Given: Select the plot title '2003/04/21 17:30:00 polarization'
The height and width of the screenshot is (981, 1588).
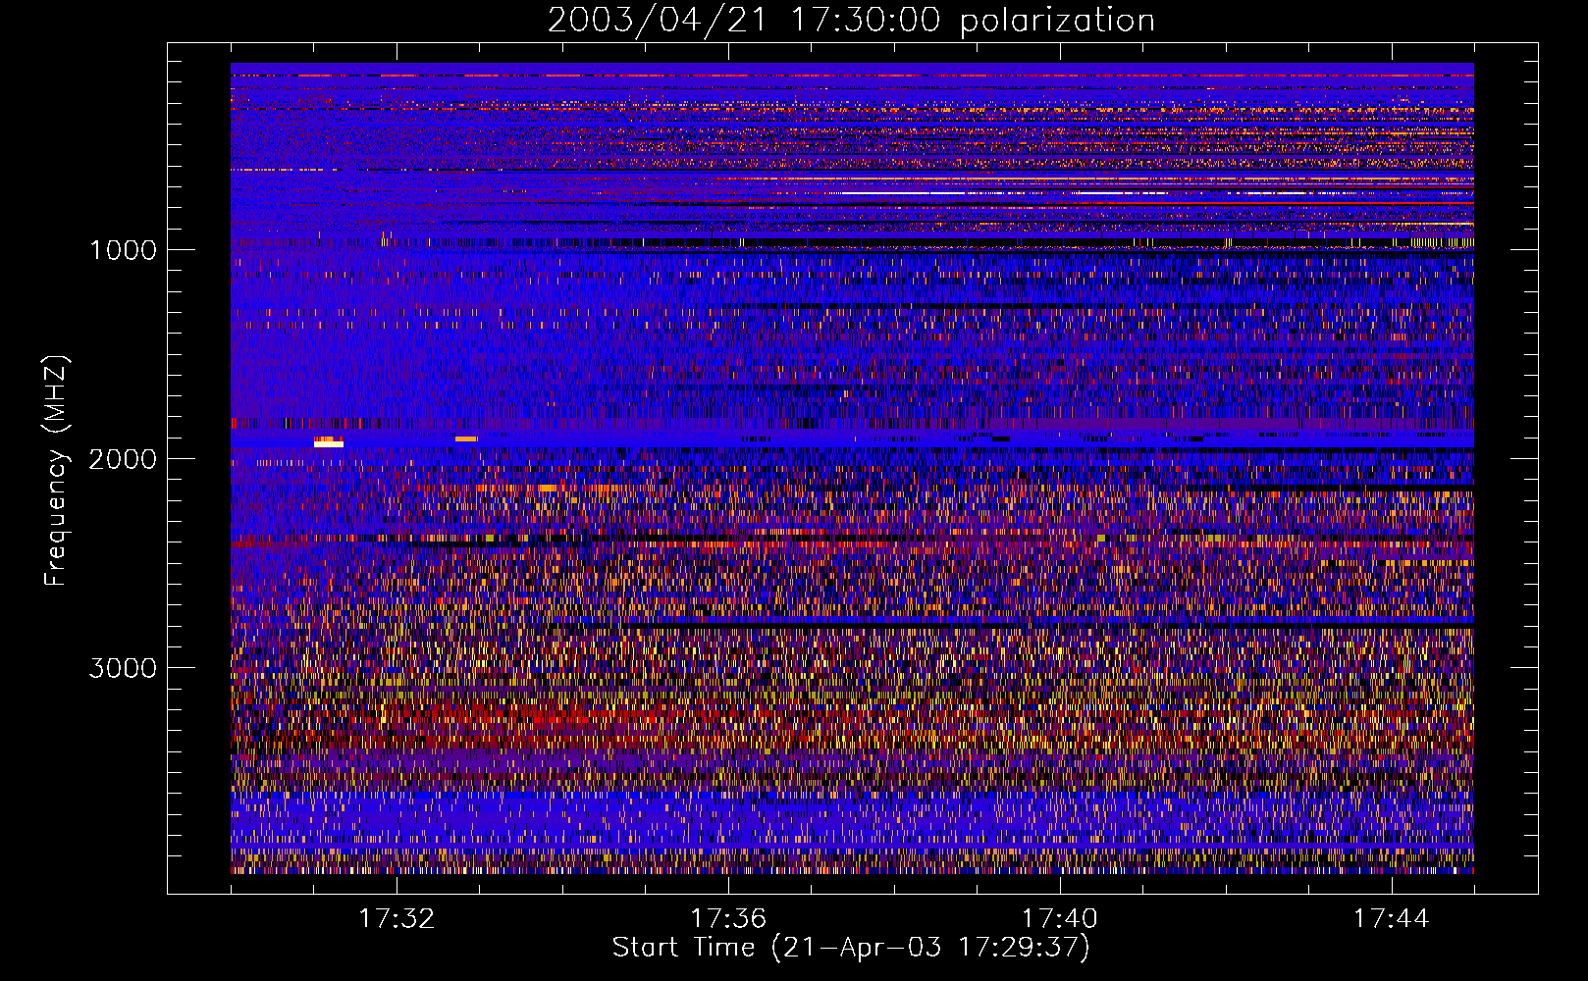Looking at the screenshot, I should tap(851, 20).
